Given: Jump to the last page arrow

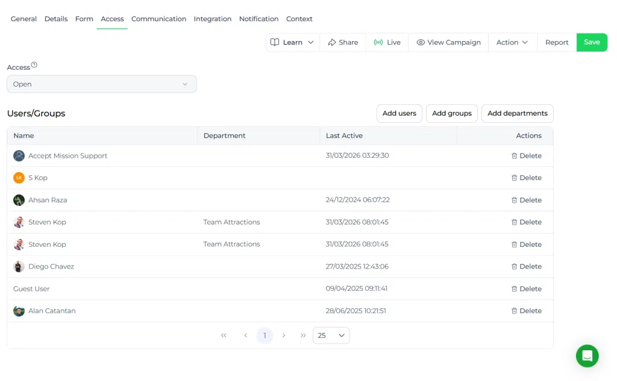Looking at the screenshot, I should (303, 335).
